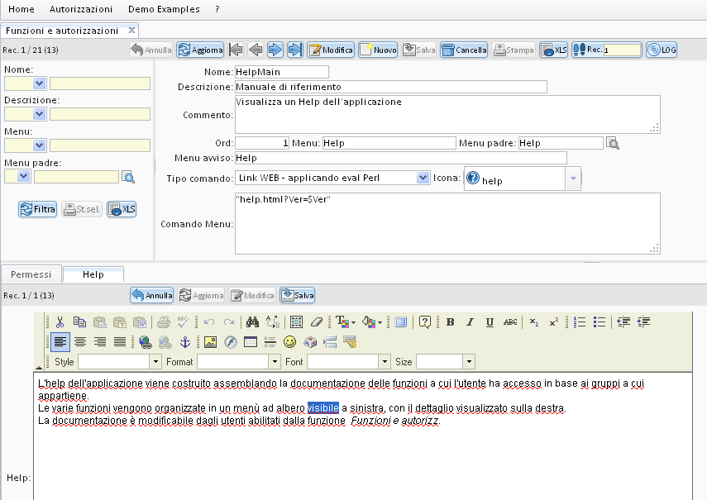Apply italic with the I icon

[470, 322]
